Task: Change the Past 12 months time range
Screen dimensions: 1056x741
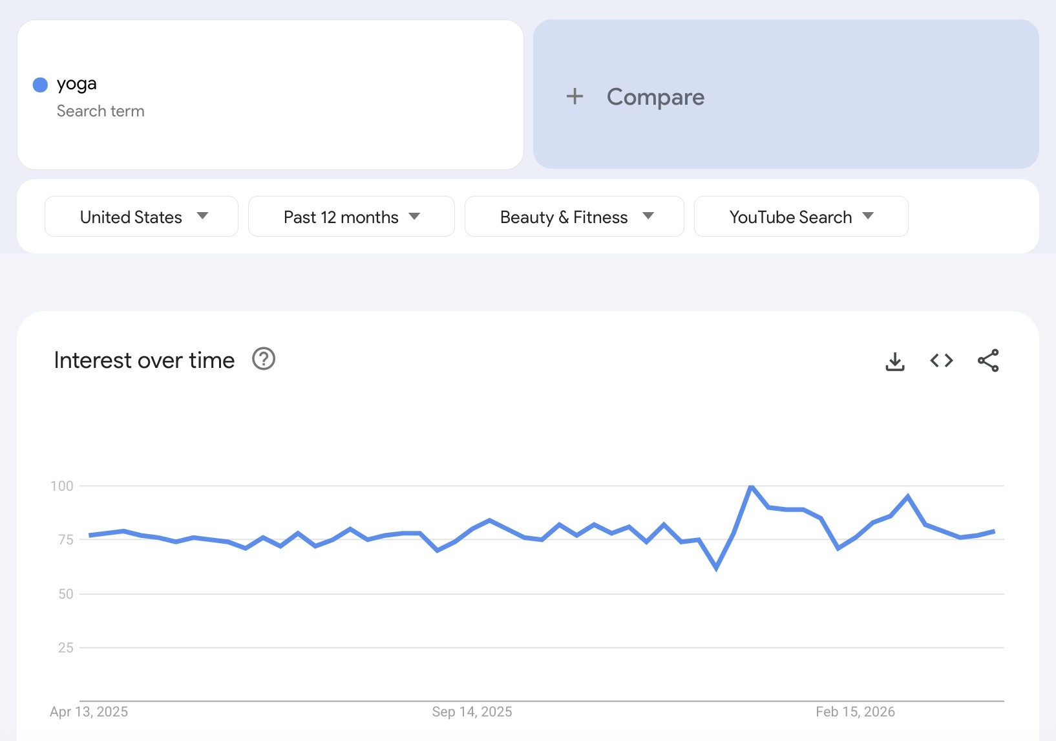Action: click(x=350, y=217)
